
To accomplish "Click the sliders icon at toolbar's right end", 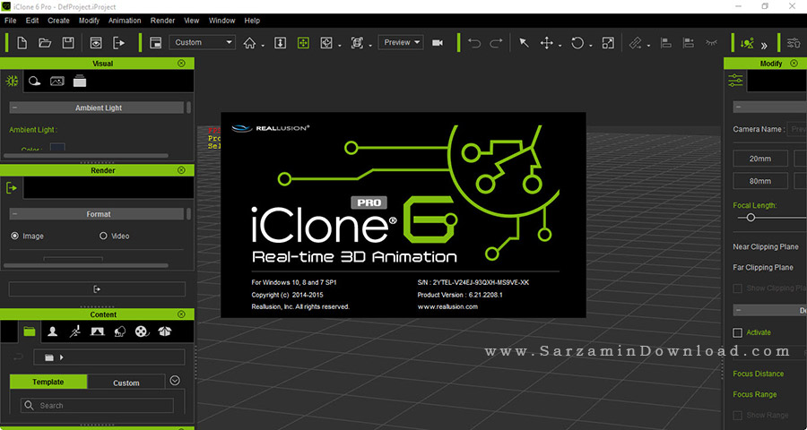I will [794, 43].
